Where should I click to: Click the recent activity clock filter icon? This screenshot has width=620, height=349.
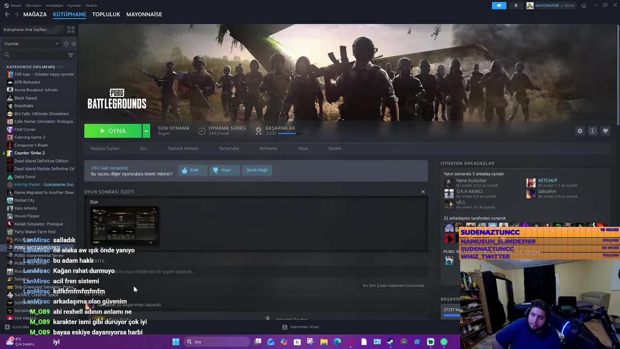66,44
